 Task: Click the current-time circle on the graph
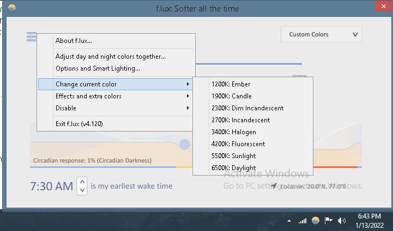pyautogui.click(x=184, y=145)
